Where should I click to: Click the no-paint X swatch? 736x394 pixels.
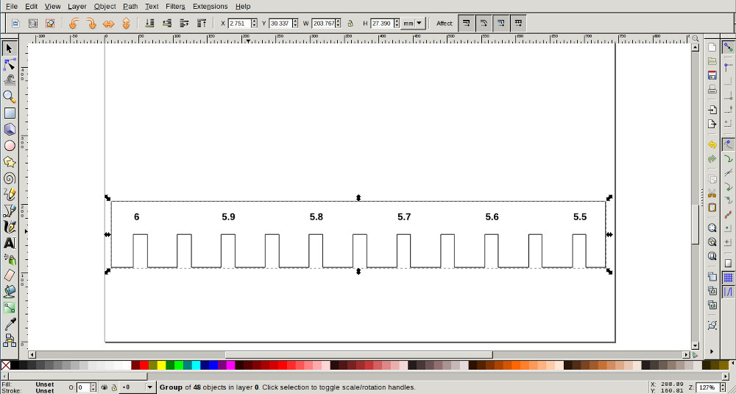coord(5,365)
